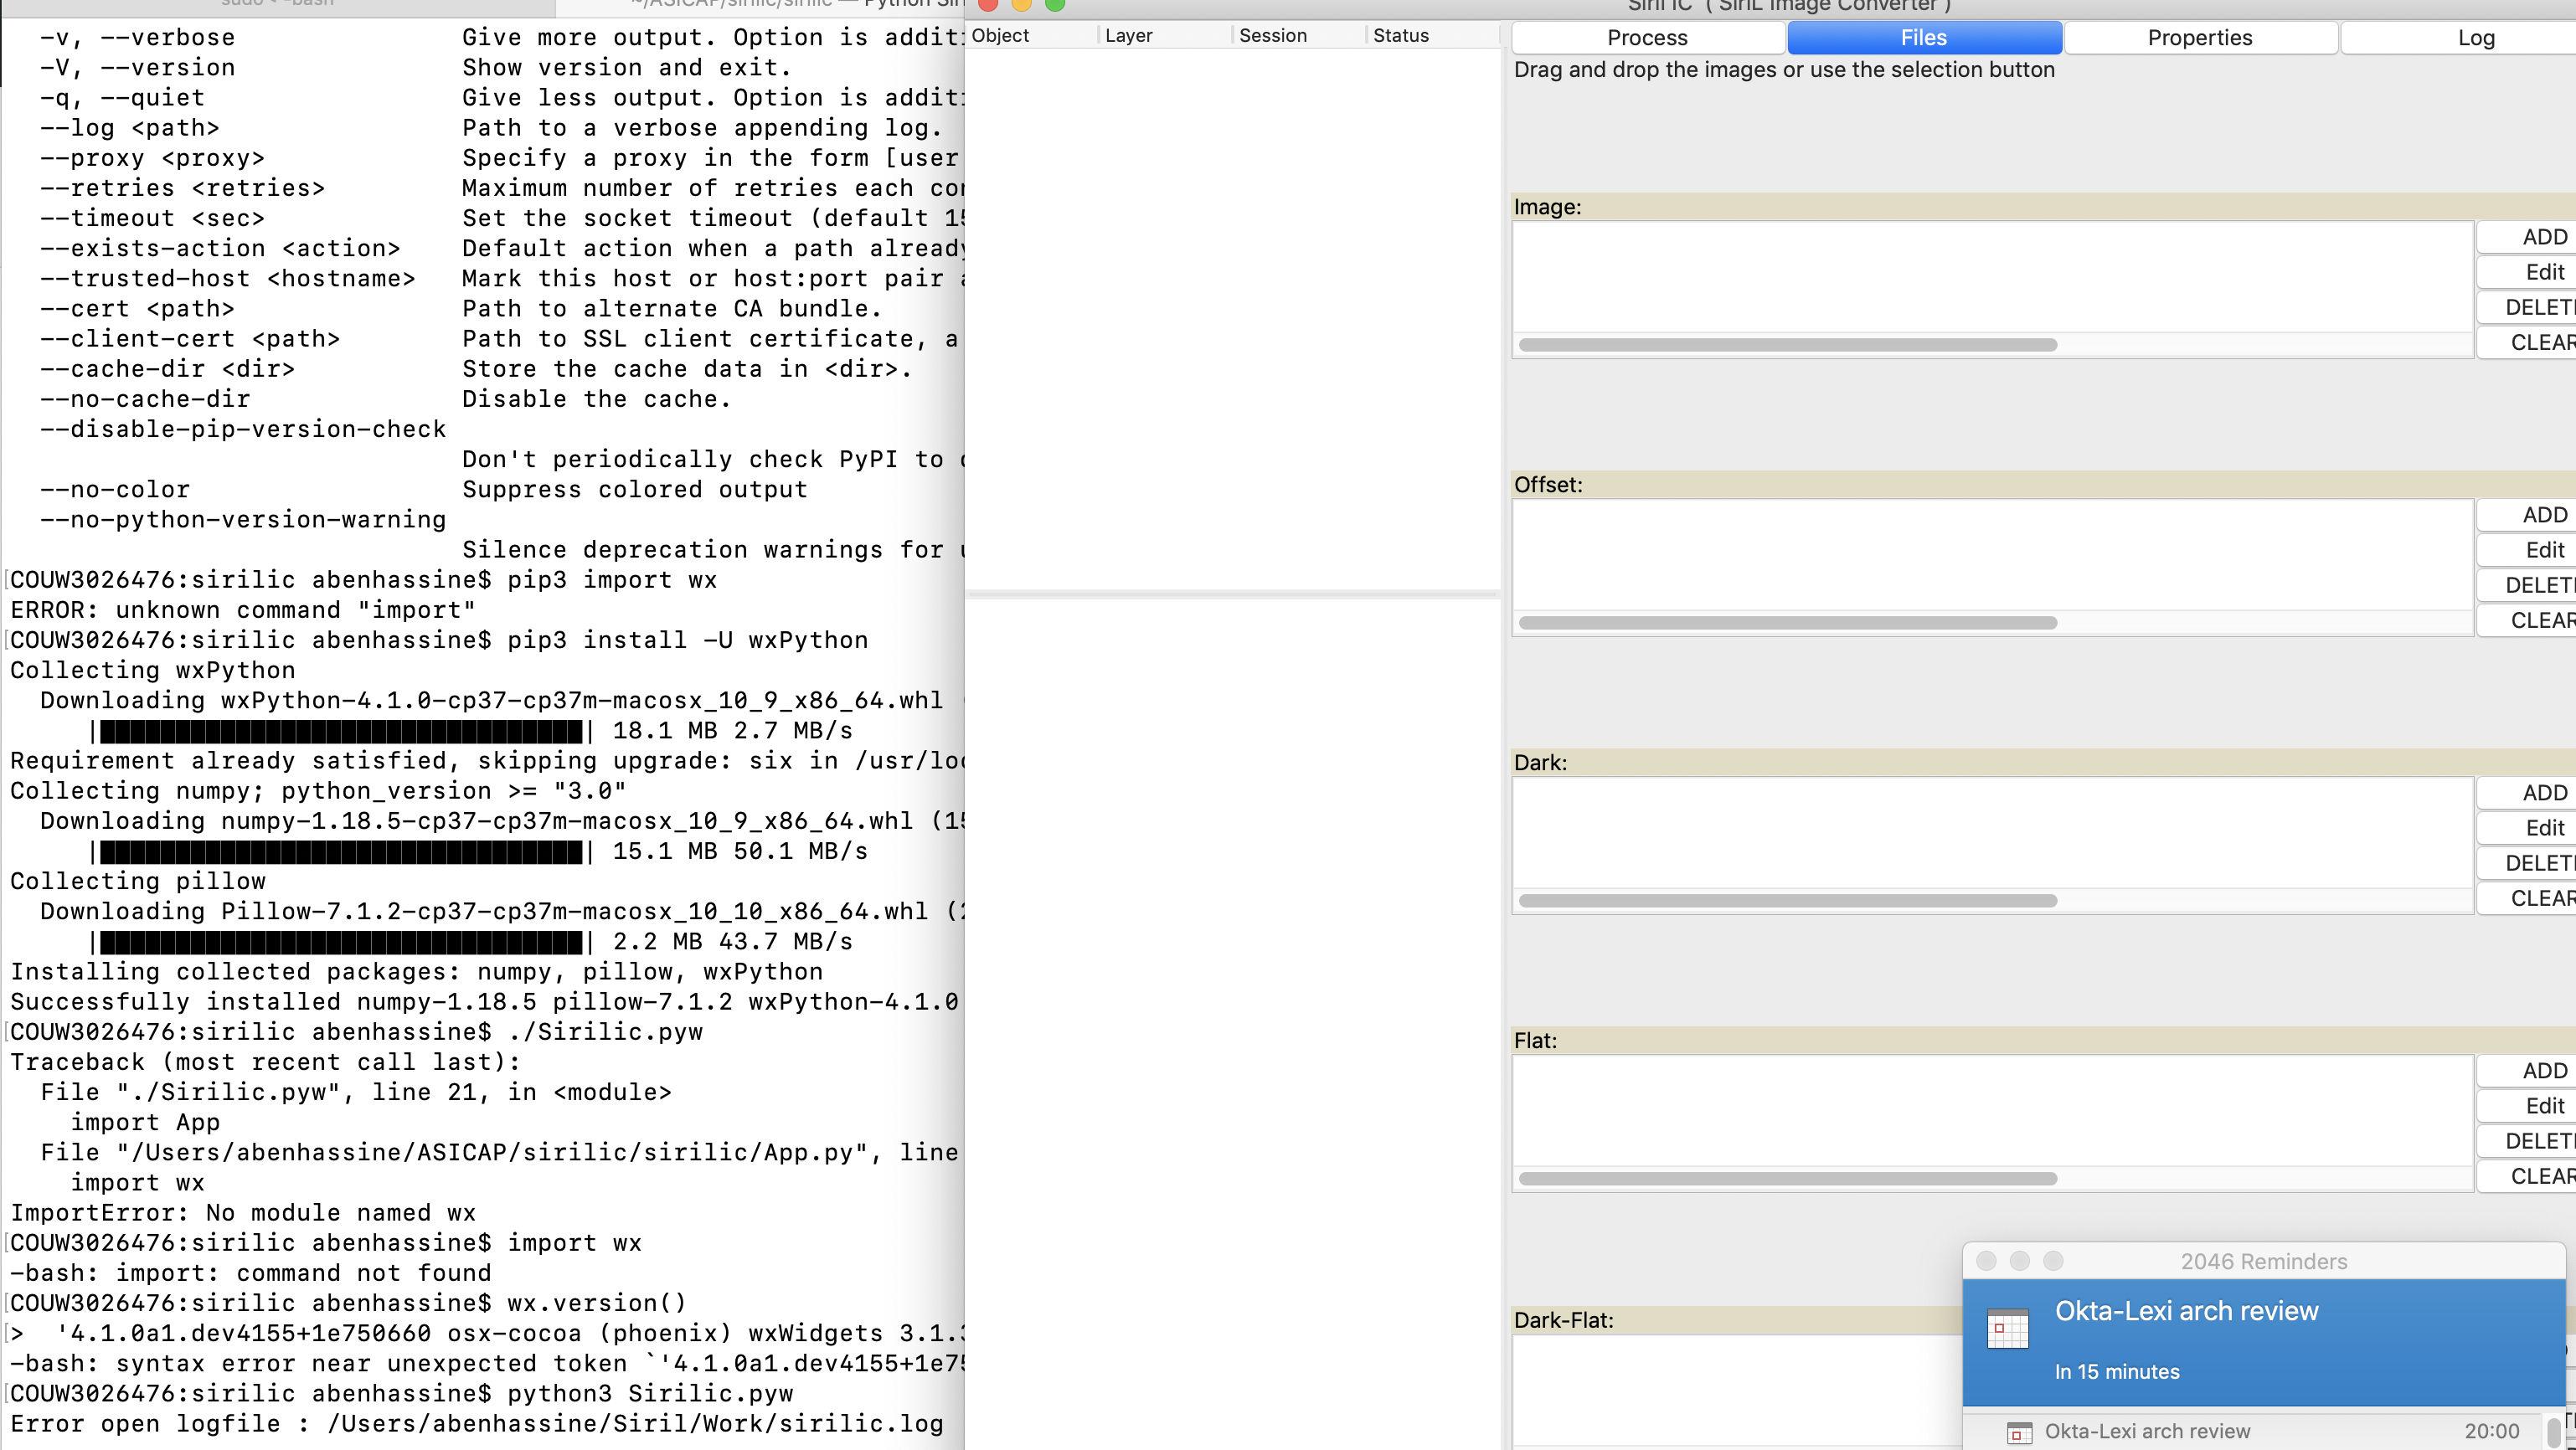This screenshot has height=1450, width=2576.
Task: Click the Session column header
Action: [x=1272, y=36]
